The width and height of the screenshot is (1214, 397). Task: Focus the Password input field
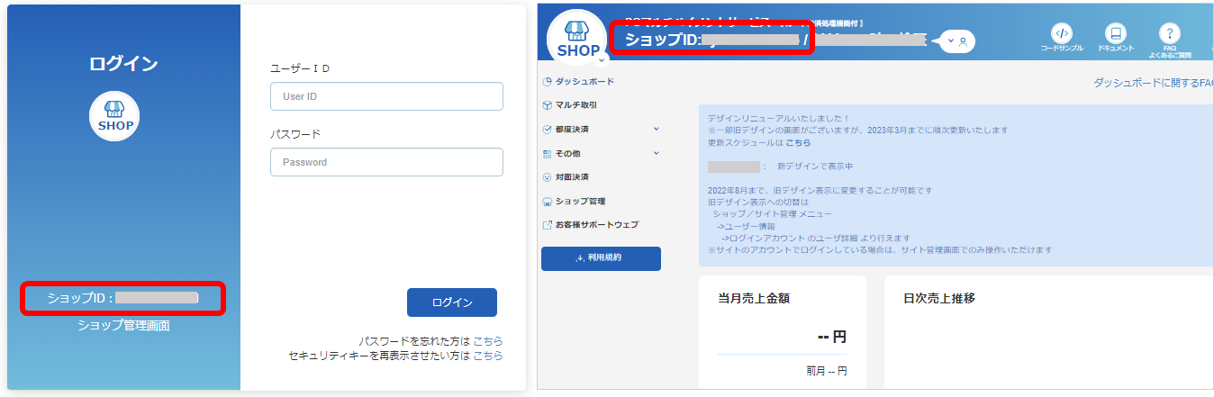pyautogui.click(x=386, y=162)
